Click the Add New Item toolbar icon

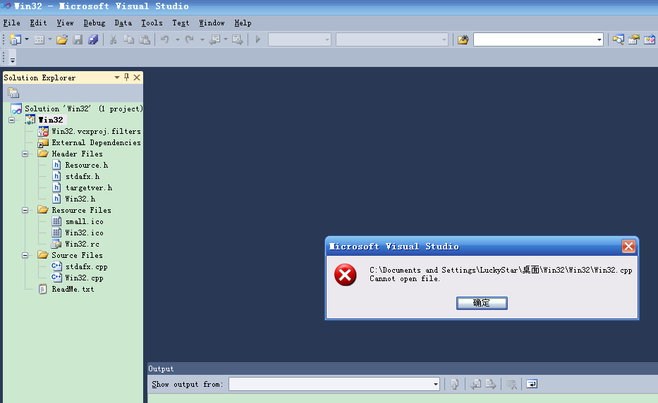pyautogui.click(x=39, y=39)
